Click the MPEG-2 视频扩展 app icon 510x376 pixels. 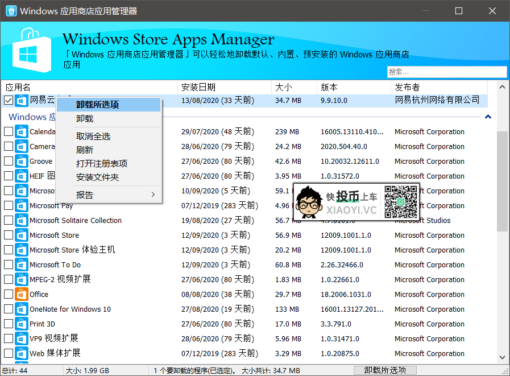(22, 280)
